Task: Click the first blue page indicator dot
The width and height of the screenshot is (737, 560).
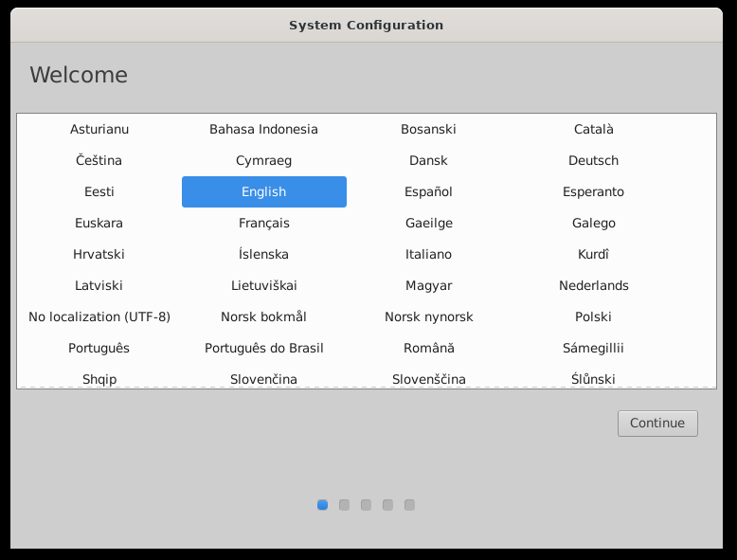Action: (x=322, y=505)
